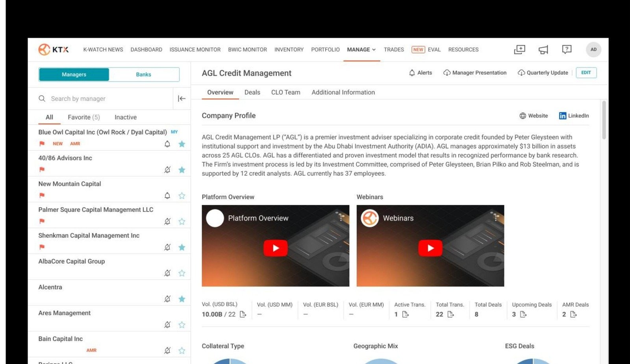Screen dimensions: 630x364
Task: Open TRADES page
Action: tap(394, 50)
